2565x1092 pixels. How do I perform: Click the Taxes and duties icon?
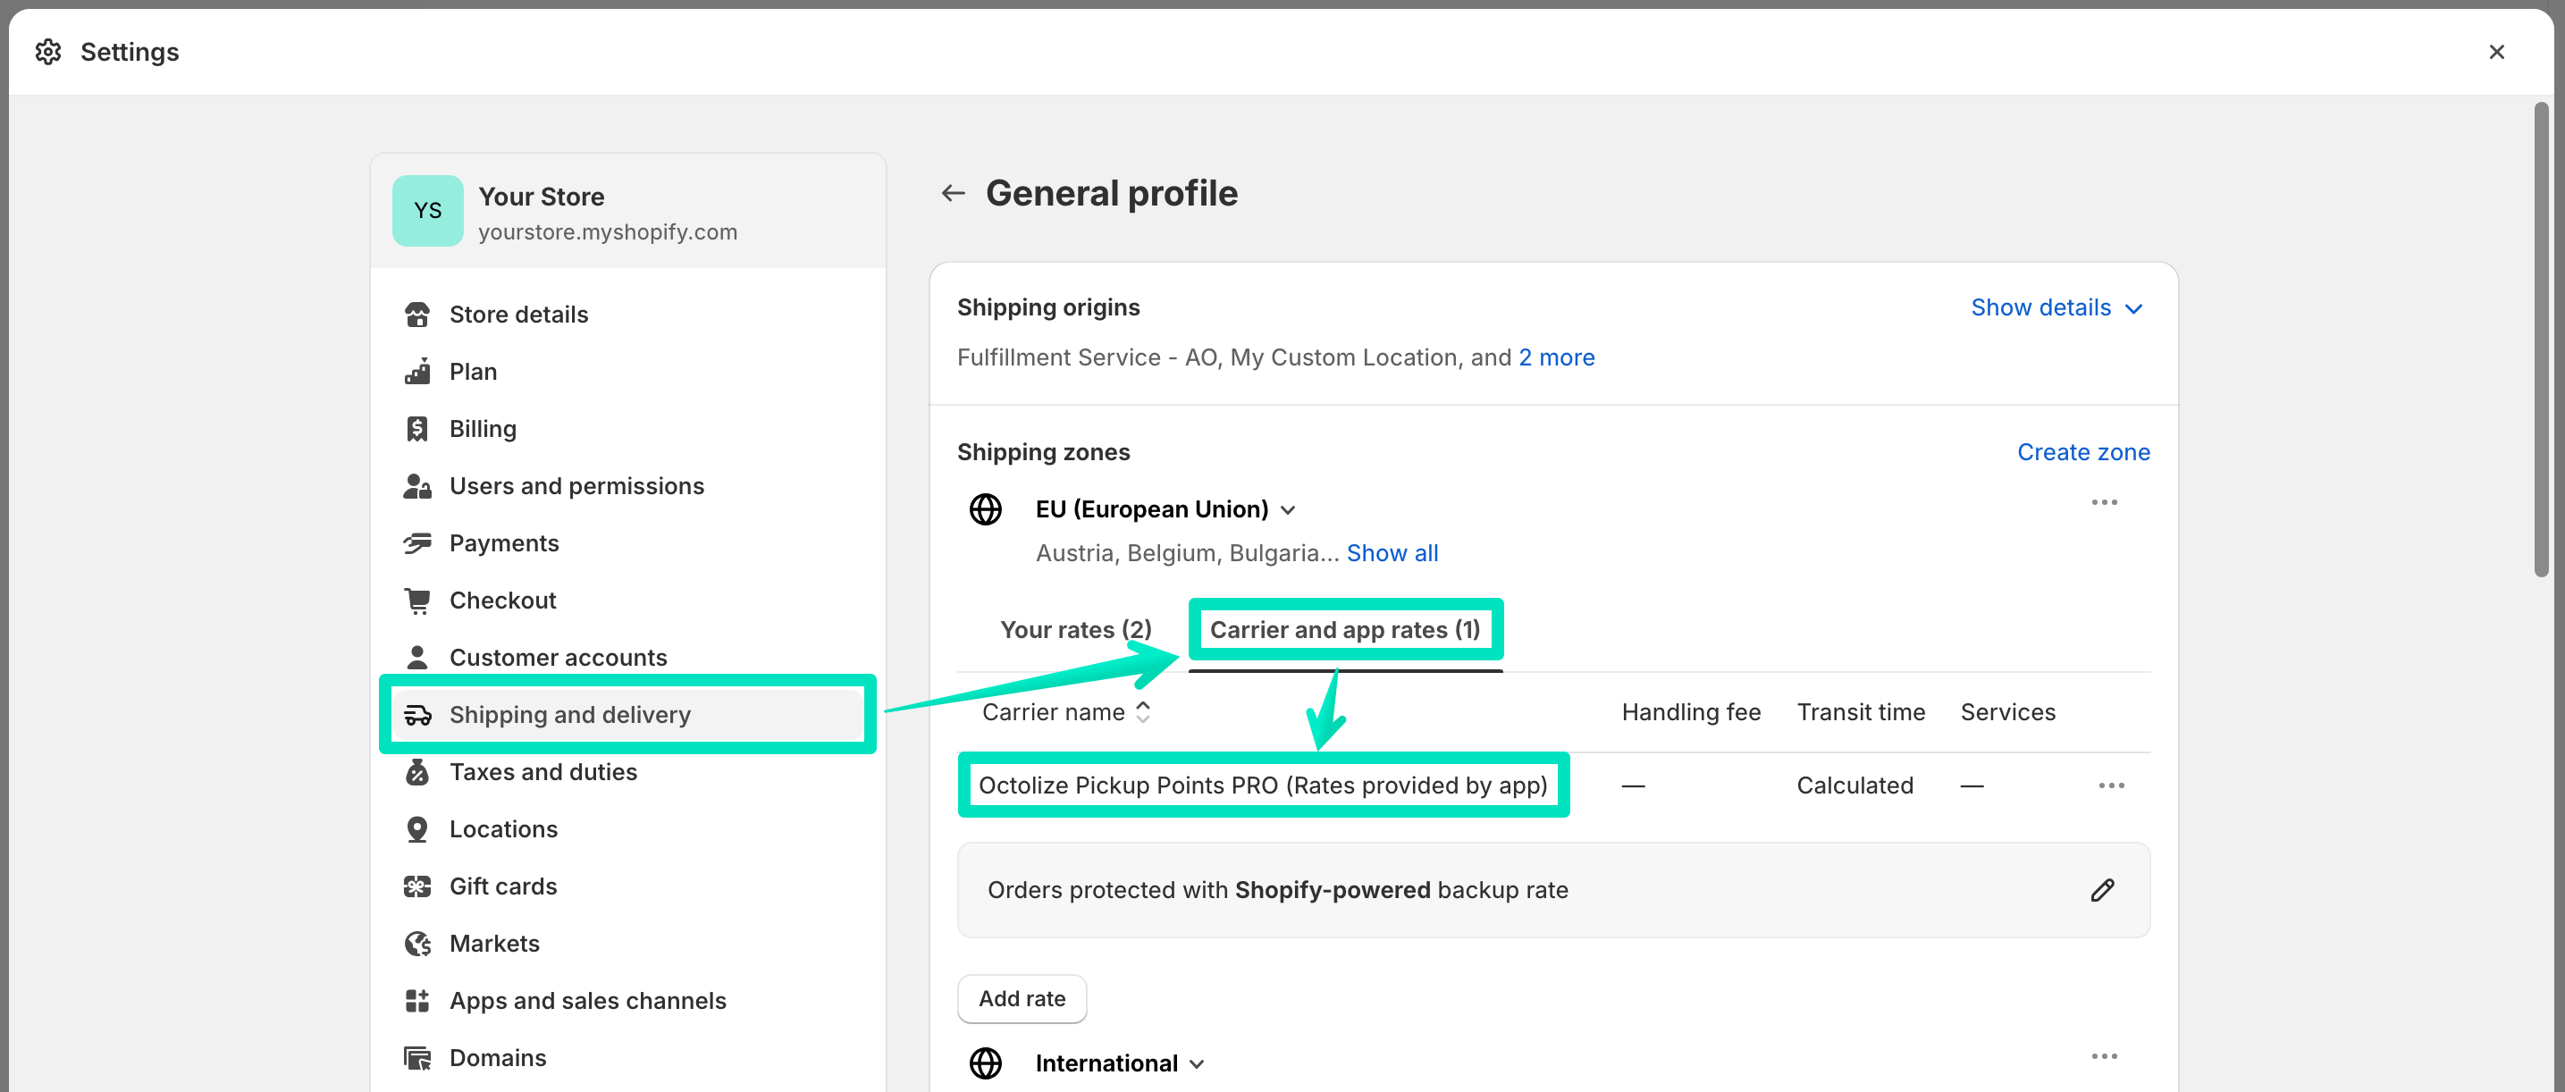(x=417, y=771)
